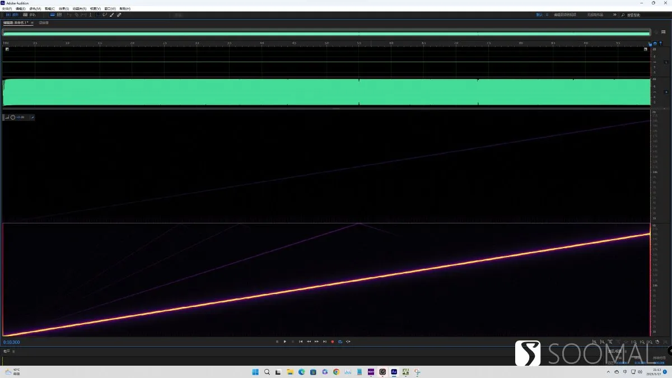Select the Move tool in toolbar
Image resolution: width=672 pixels, height=378 pixels.
pos(69,15)
